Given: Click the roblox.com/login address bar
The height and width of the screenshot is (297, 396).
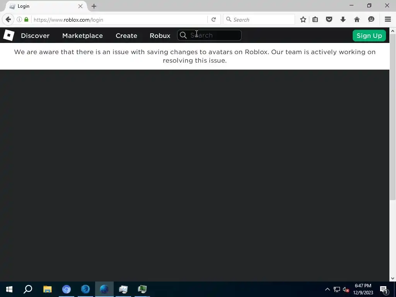Looking at the screenshot, I should point(119,20).
